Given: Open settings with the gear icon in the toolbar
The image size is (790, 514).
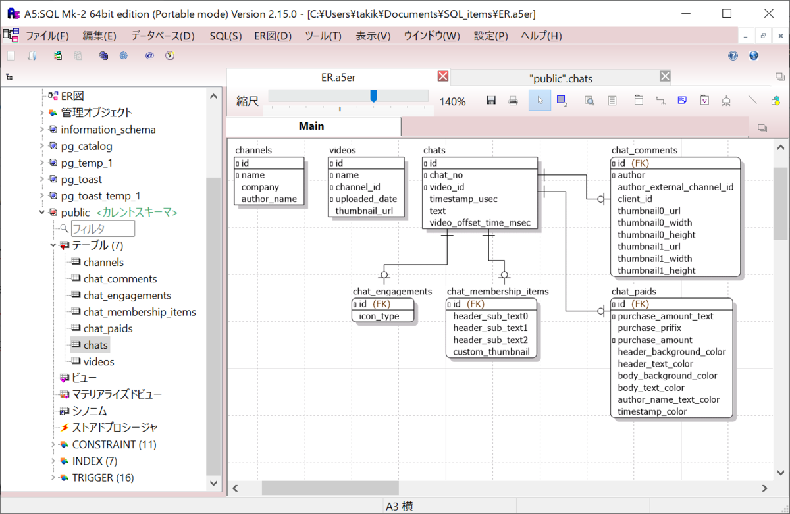Looking at the screenshot, I should (123, 56).
